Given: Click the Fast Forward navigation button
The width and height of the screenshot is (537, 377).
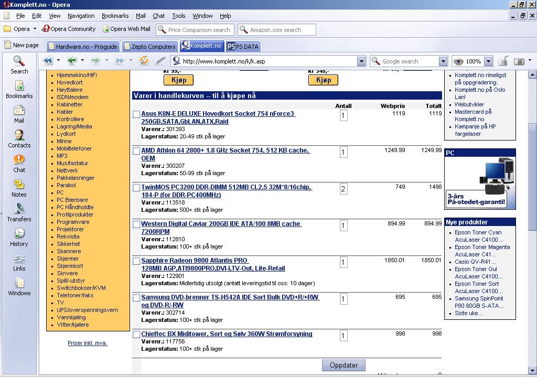Looking at the screenshot, I should tap(120, 61).
